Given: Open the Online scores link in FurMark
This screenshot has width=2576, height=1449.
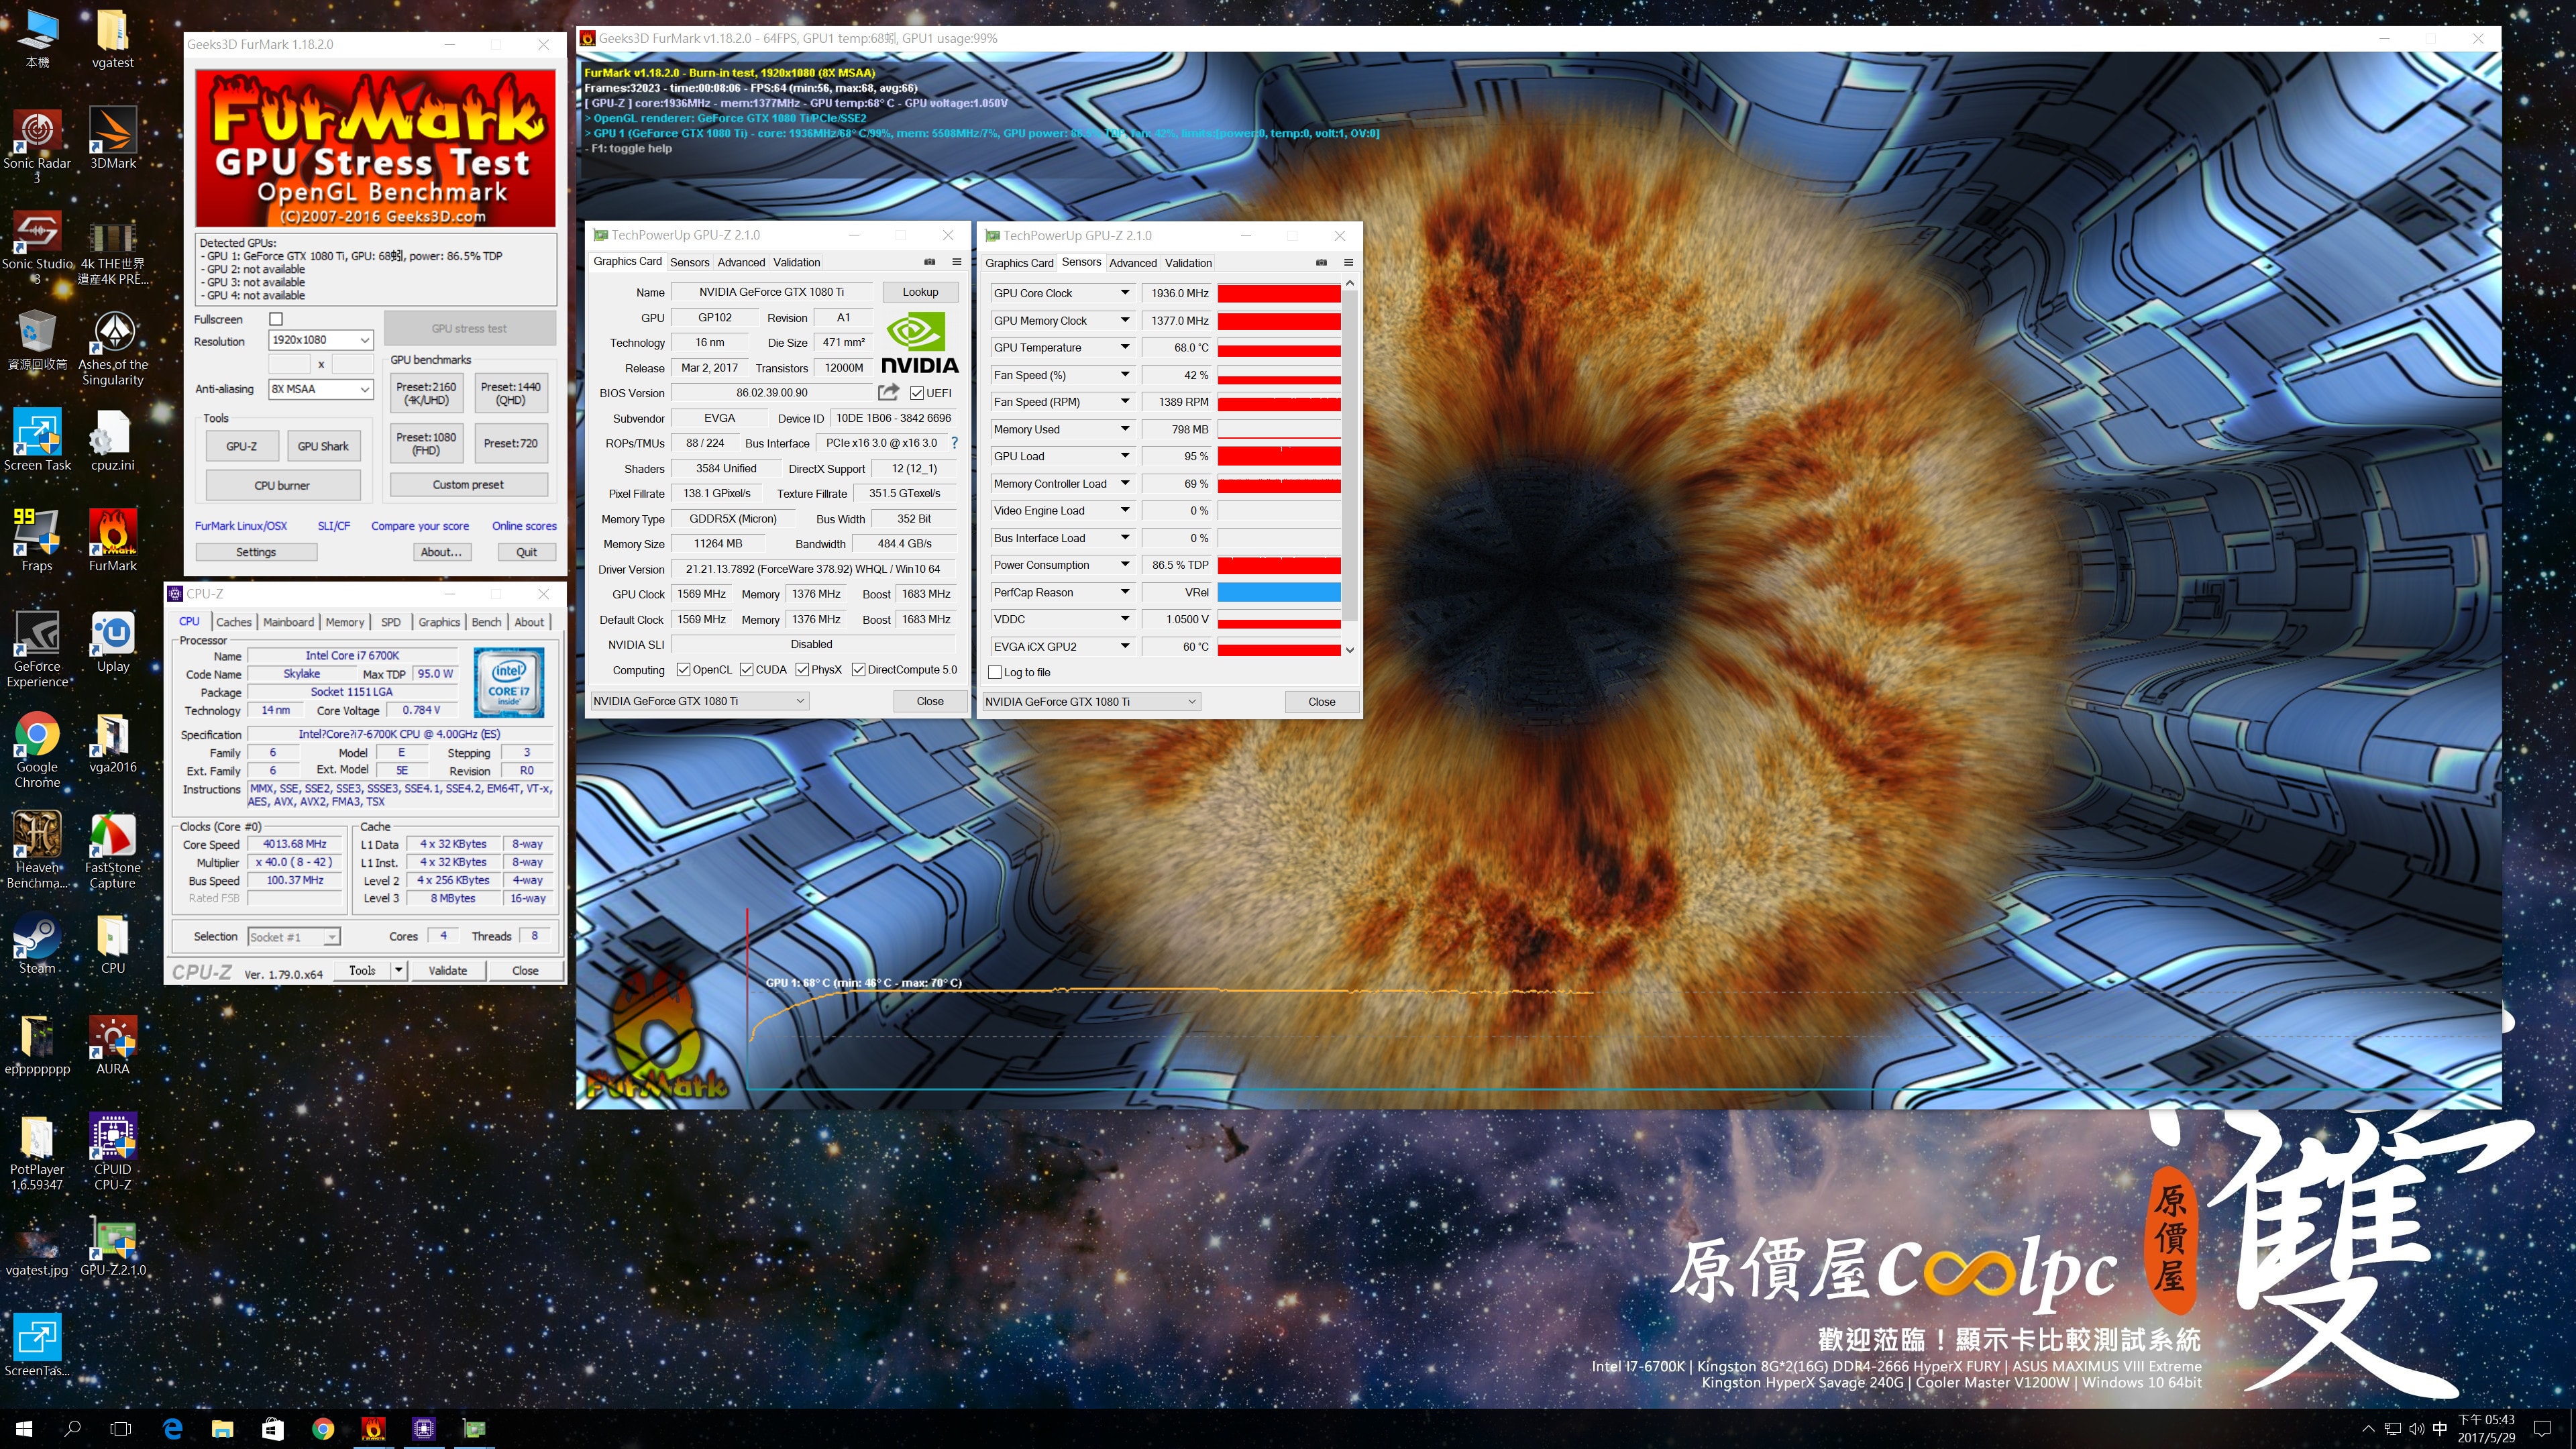Looking at the screenshot, I should 524,526.
